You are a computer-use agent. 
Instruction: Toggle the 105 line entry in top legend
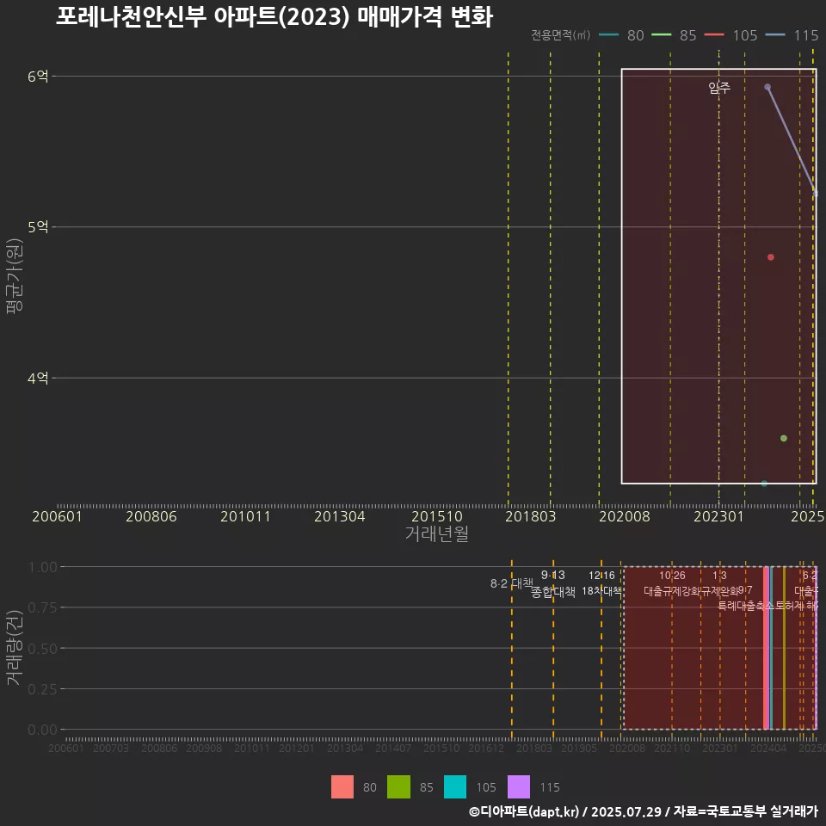point(730,35)
